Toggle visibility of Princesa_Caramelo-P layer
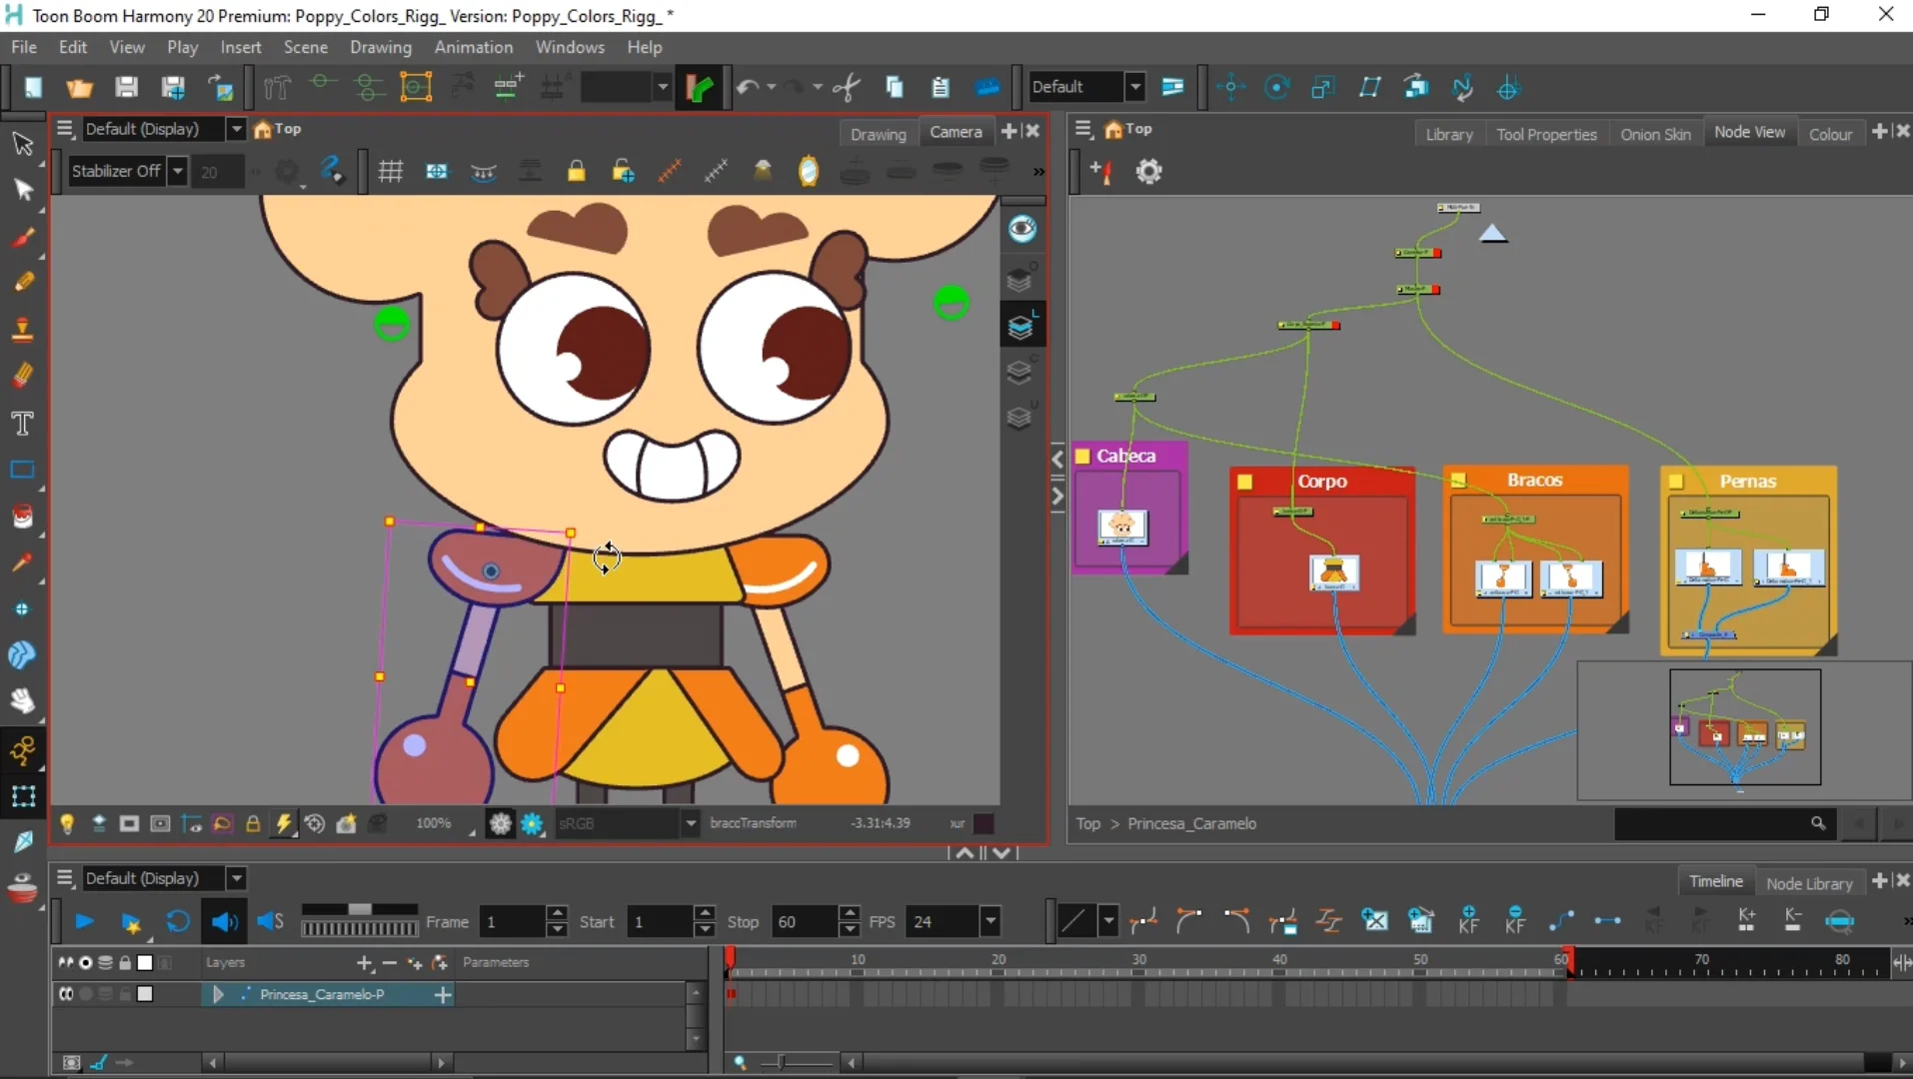The image size is (1913, 1079). point(66,994)
